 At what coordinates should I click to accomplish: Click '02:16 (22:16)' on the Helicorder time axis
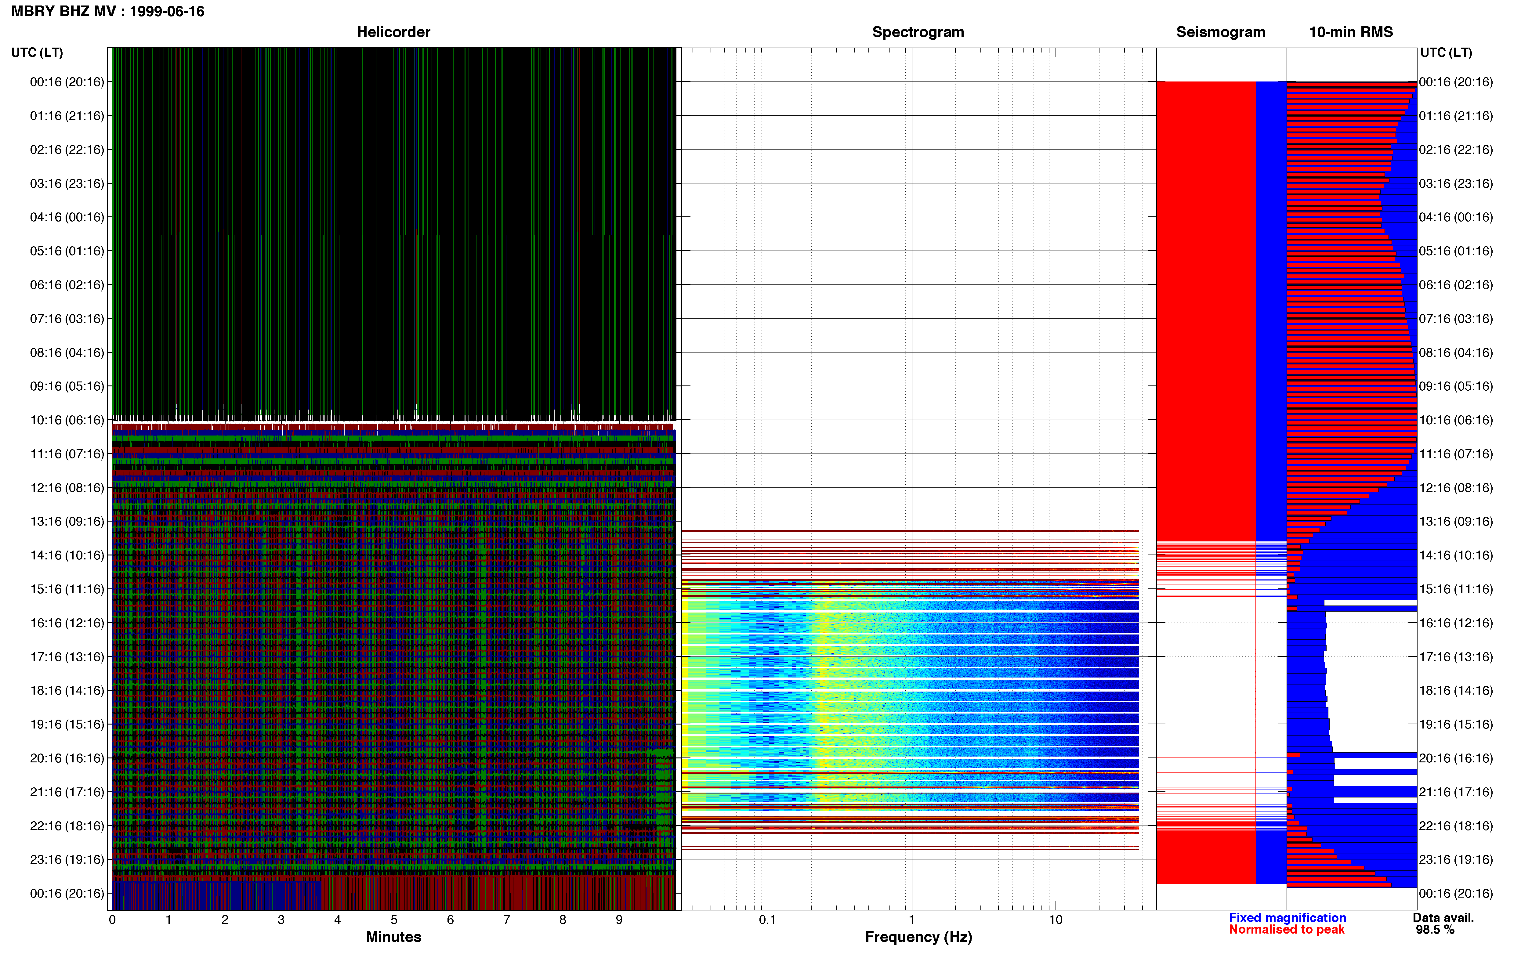(67, 150)
